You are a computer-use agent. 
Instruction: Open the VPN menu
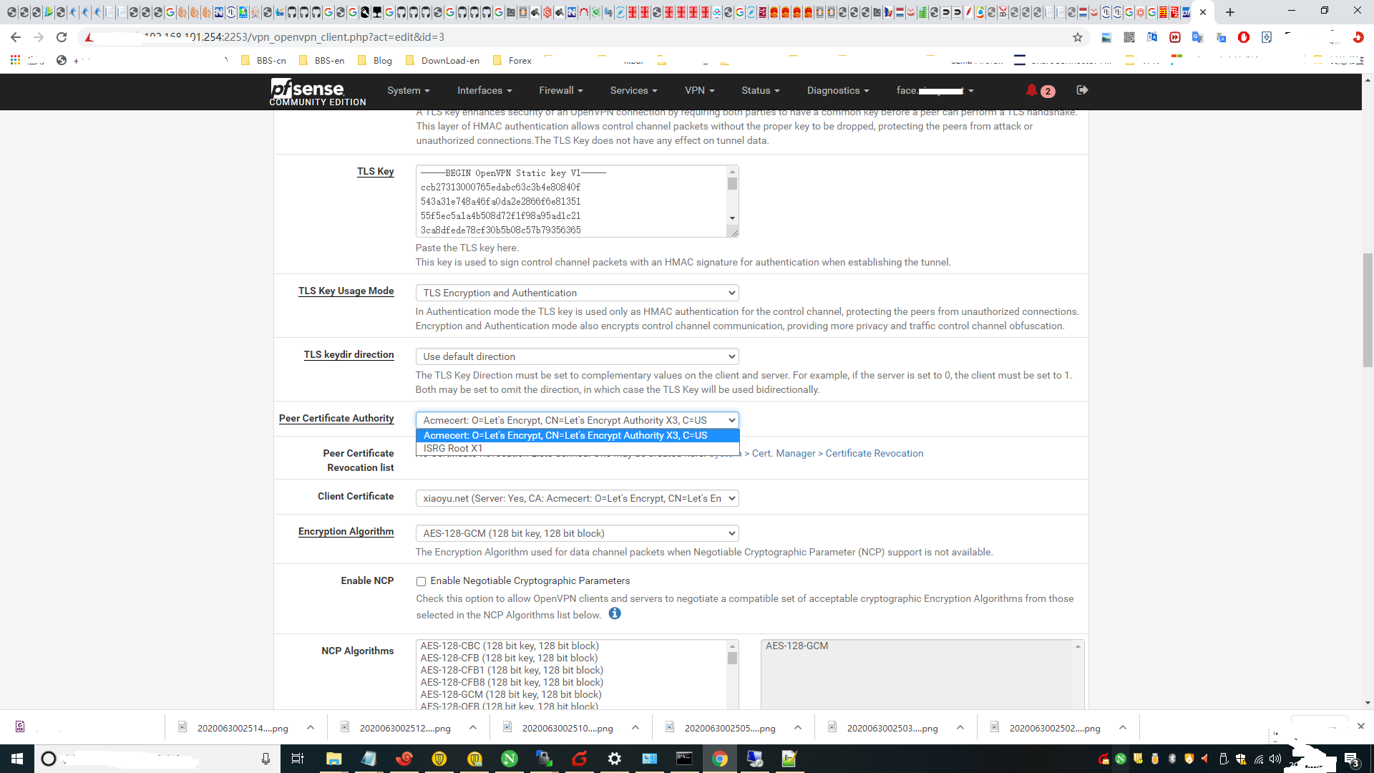(x=699, y=90)
